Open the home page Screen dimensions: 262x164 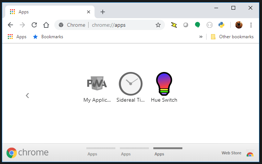click(46, 25)
